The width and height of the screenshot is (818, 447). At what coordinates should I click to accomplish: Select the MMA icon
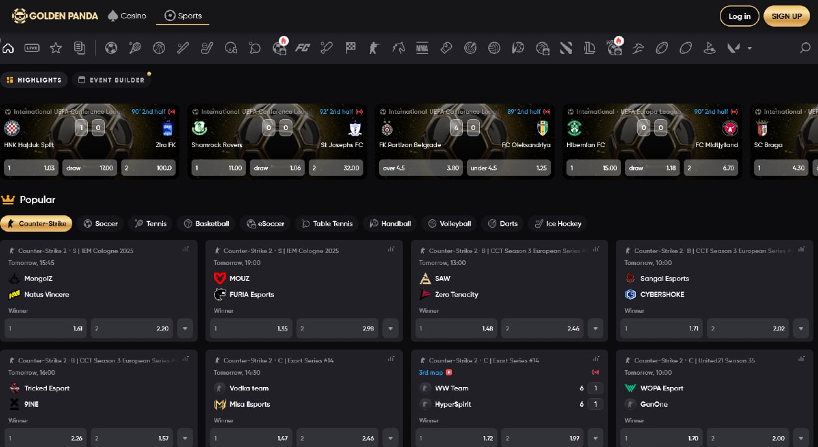pyautogui.click(x=422, y=48)
